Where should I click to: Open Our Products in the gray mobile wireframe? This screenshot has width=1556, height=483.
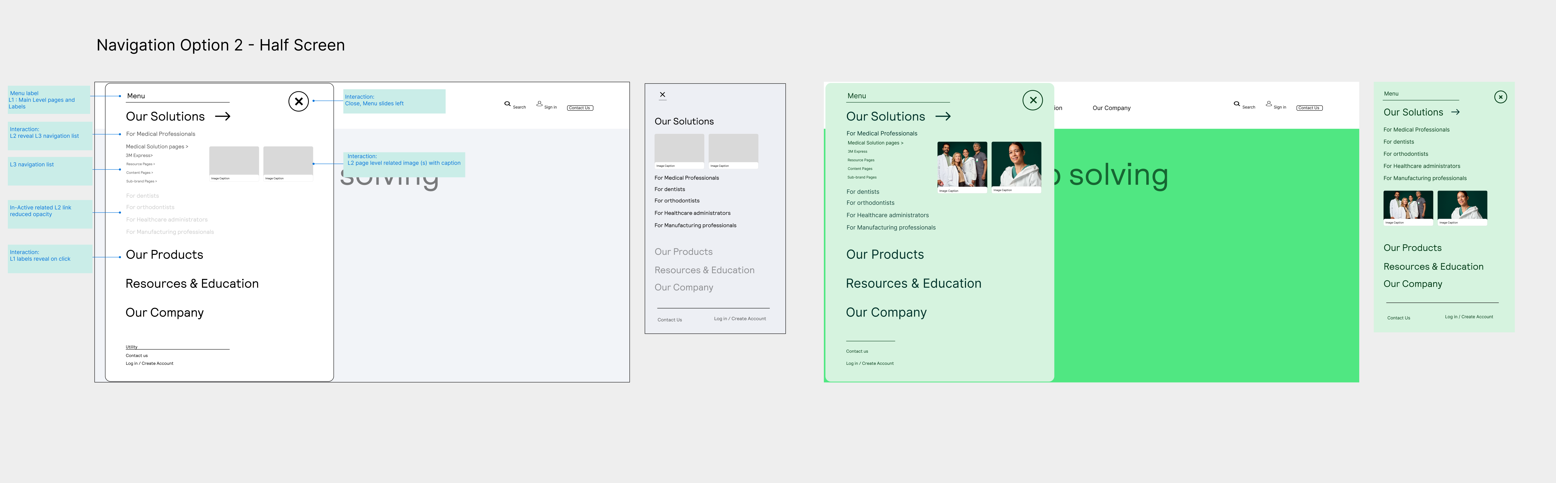[x=683, y=252]
